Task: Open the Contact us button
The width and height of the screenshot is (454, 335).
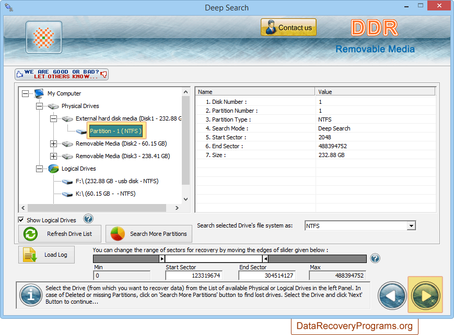Action: 288,27
